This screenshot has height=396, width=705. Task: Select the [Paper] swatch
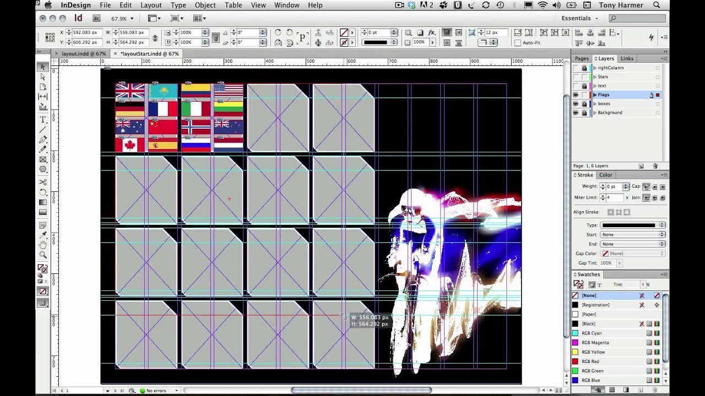pos(617,315)
